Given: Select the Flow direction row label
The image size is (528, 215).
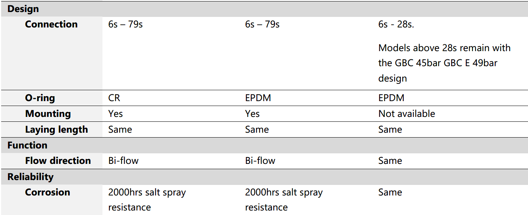Looking at the screenshot, I should click(58, 161).
